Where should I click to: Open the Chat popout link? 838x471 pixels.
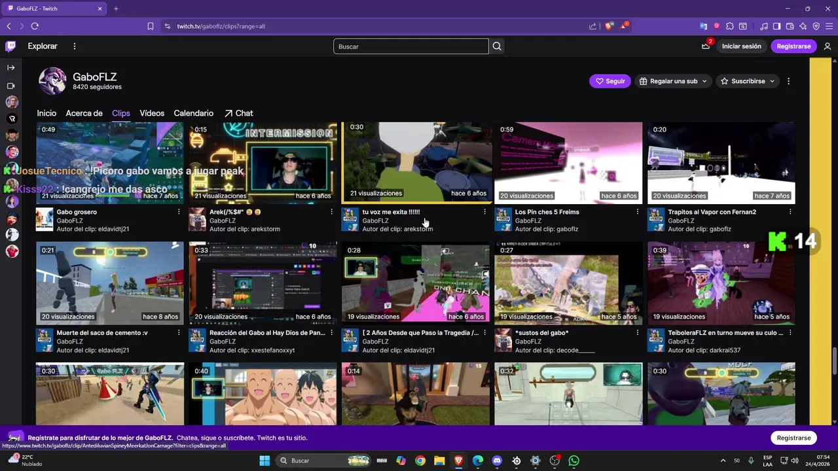(x=239, y=113)
